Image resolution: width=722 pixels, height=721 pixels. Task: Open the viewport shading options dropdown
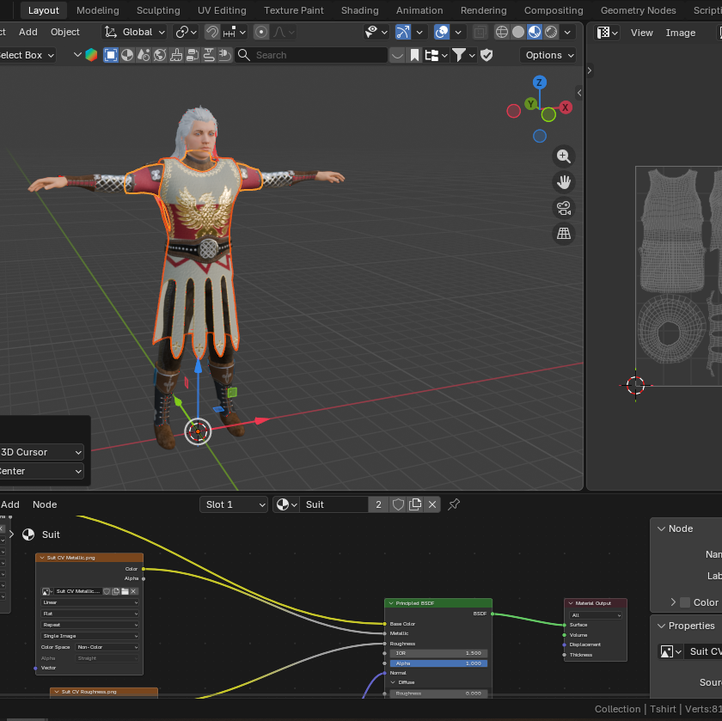(x=568, y=33)
